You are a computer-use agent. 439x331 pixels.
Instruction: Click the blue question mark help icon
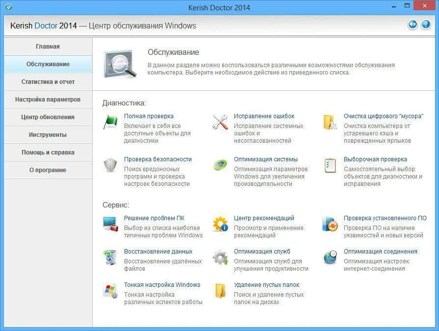click(426, 25)
